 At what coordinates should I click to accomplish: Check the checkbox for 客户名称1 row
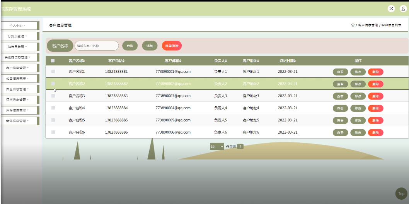(53, 72)
